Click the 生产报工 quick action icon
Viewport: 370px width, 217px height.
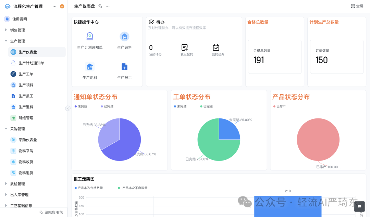tap(124, 66)
